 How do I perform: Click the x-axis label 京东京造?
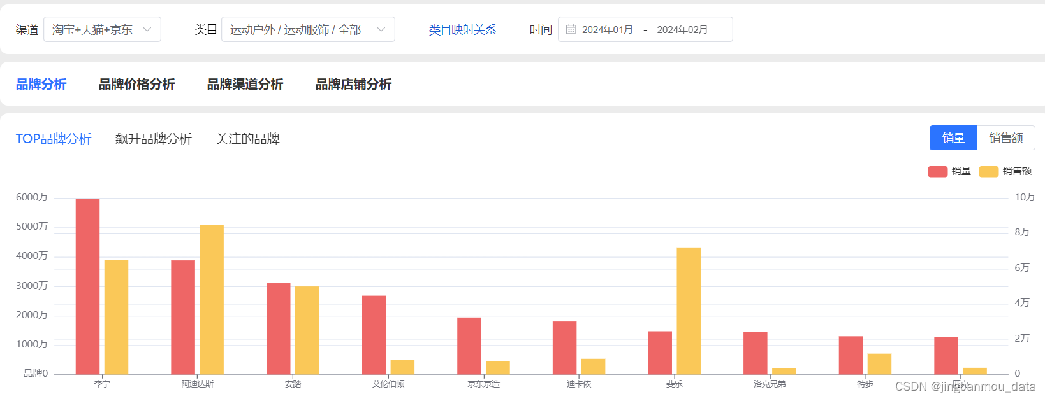[x=484, y=384]
